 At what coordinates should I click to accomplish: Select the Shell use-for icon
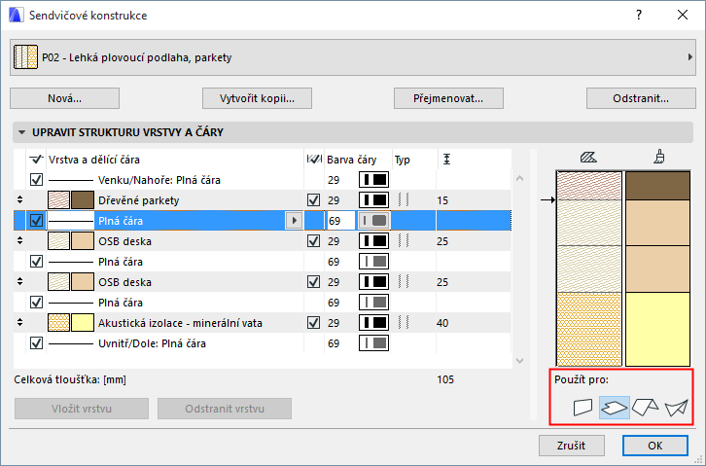(676, 408)
